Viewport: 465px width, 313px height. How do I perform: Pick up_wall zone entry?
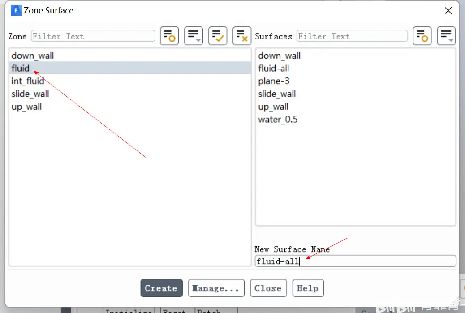tap(130, 107)
